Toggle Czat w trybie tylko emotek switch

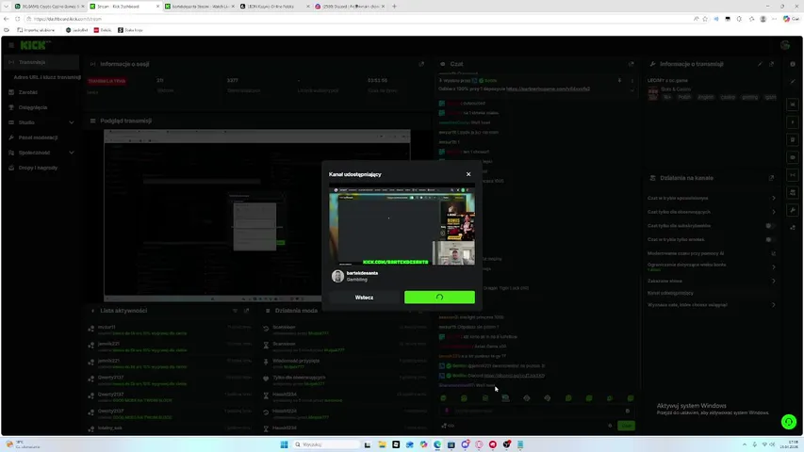[x=770, y=239]
